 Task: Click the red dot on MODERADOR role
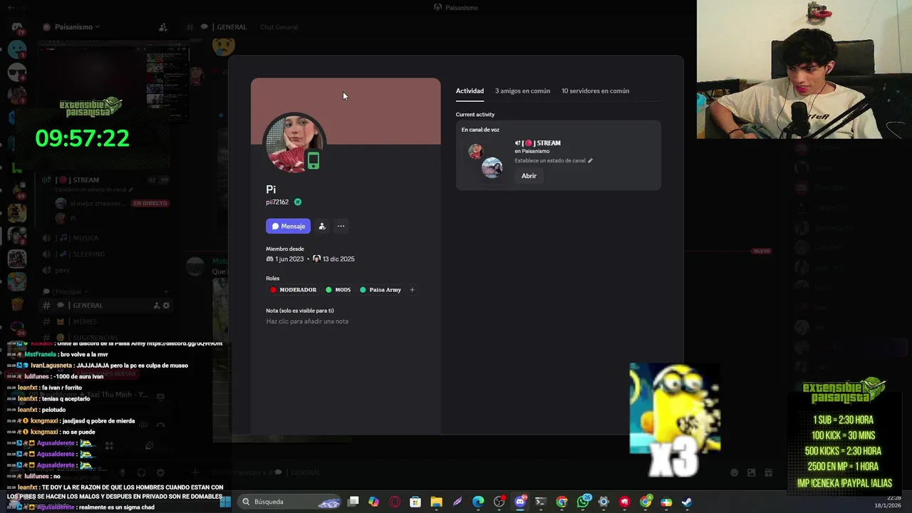273,290
